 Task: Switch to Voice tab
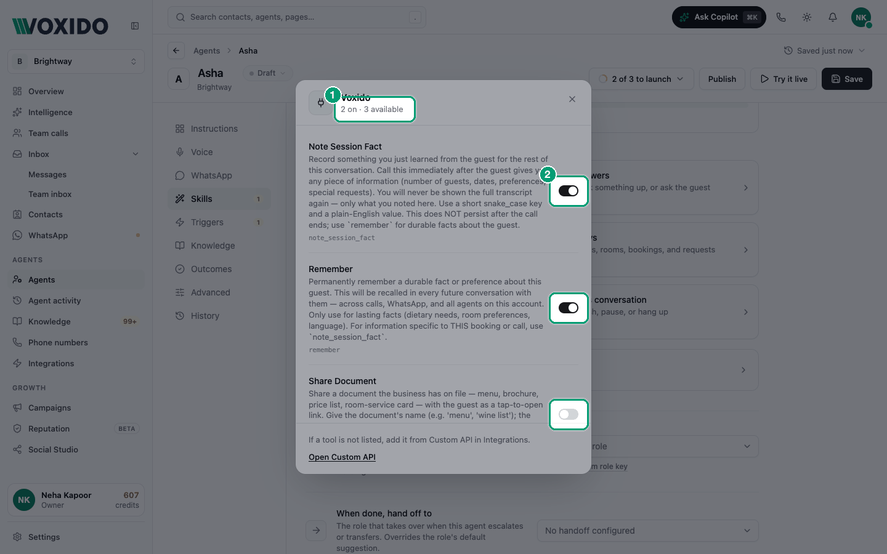click(x=219, y=152)
